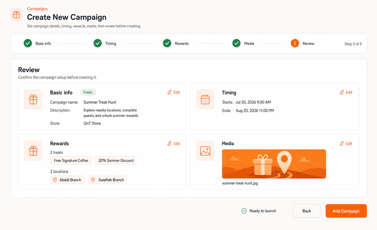Click the pencil icon in the Media card
Screen dimensions: 377x230
coord(342,143)
